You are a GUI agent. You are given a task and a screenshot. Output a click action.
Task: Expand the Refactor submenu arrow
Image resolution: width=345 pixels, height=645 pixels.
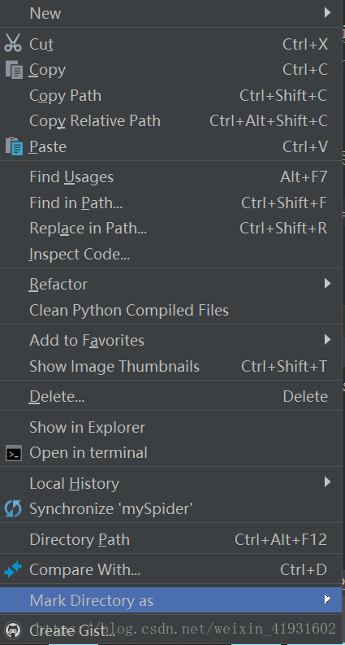click(x=327, y=283)
